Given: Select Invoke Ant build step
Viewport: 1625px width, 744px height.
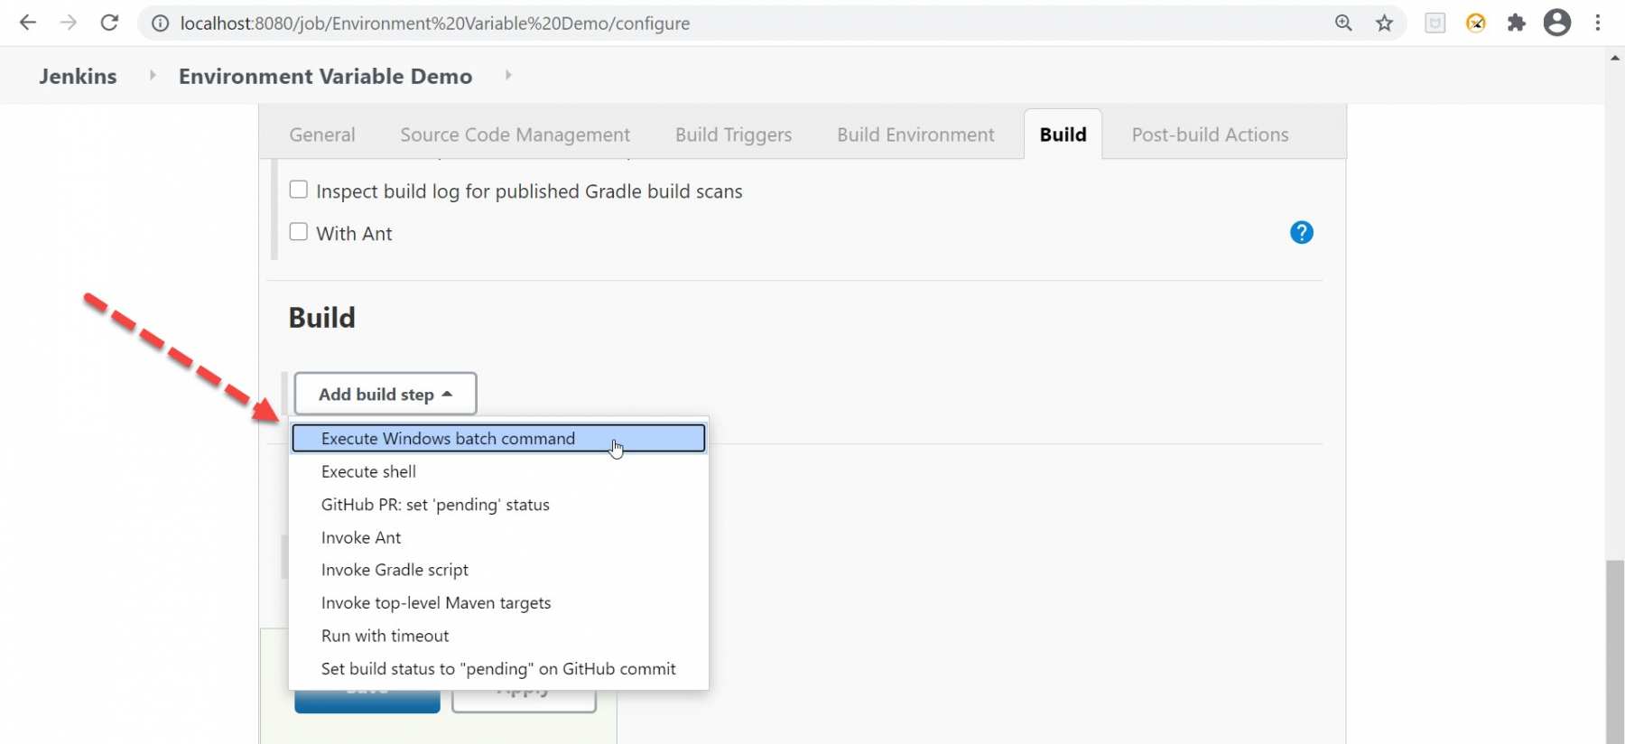Looking at the screenshot, I should [498, 537].
